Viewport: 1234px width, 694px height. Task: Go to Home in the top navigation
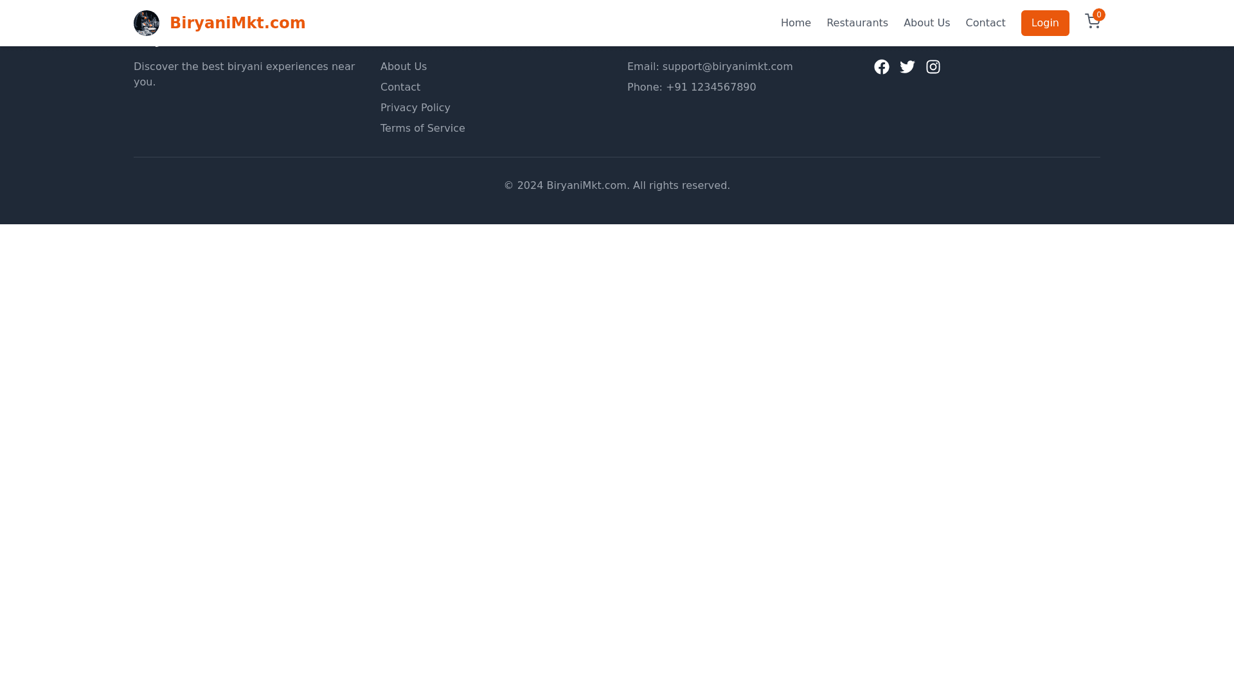click(x=796, y=23)
